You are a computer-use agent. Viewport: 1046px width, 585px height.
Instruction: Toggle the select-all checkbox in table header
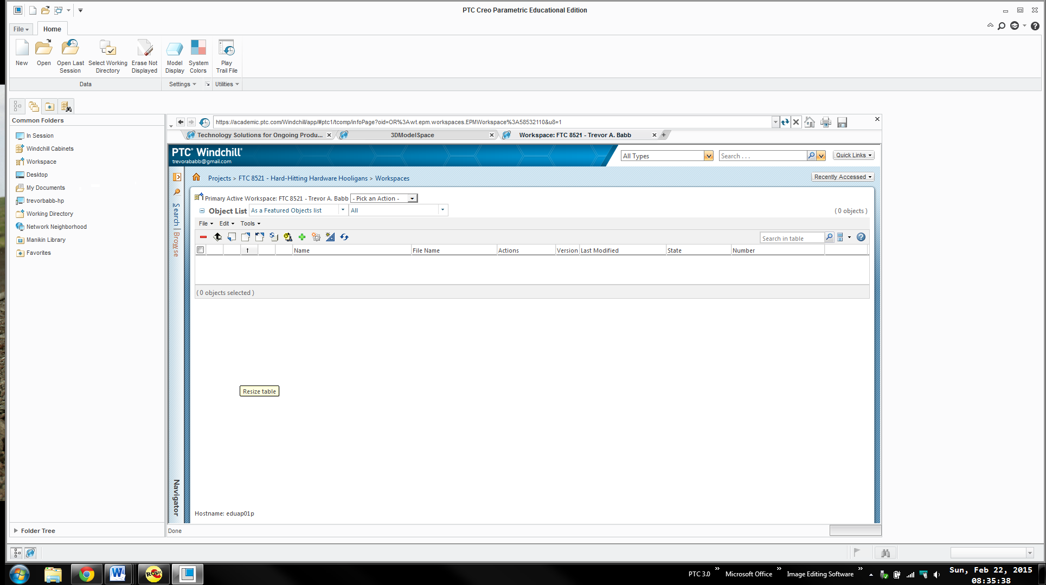[x=201, y=250]
